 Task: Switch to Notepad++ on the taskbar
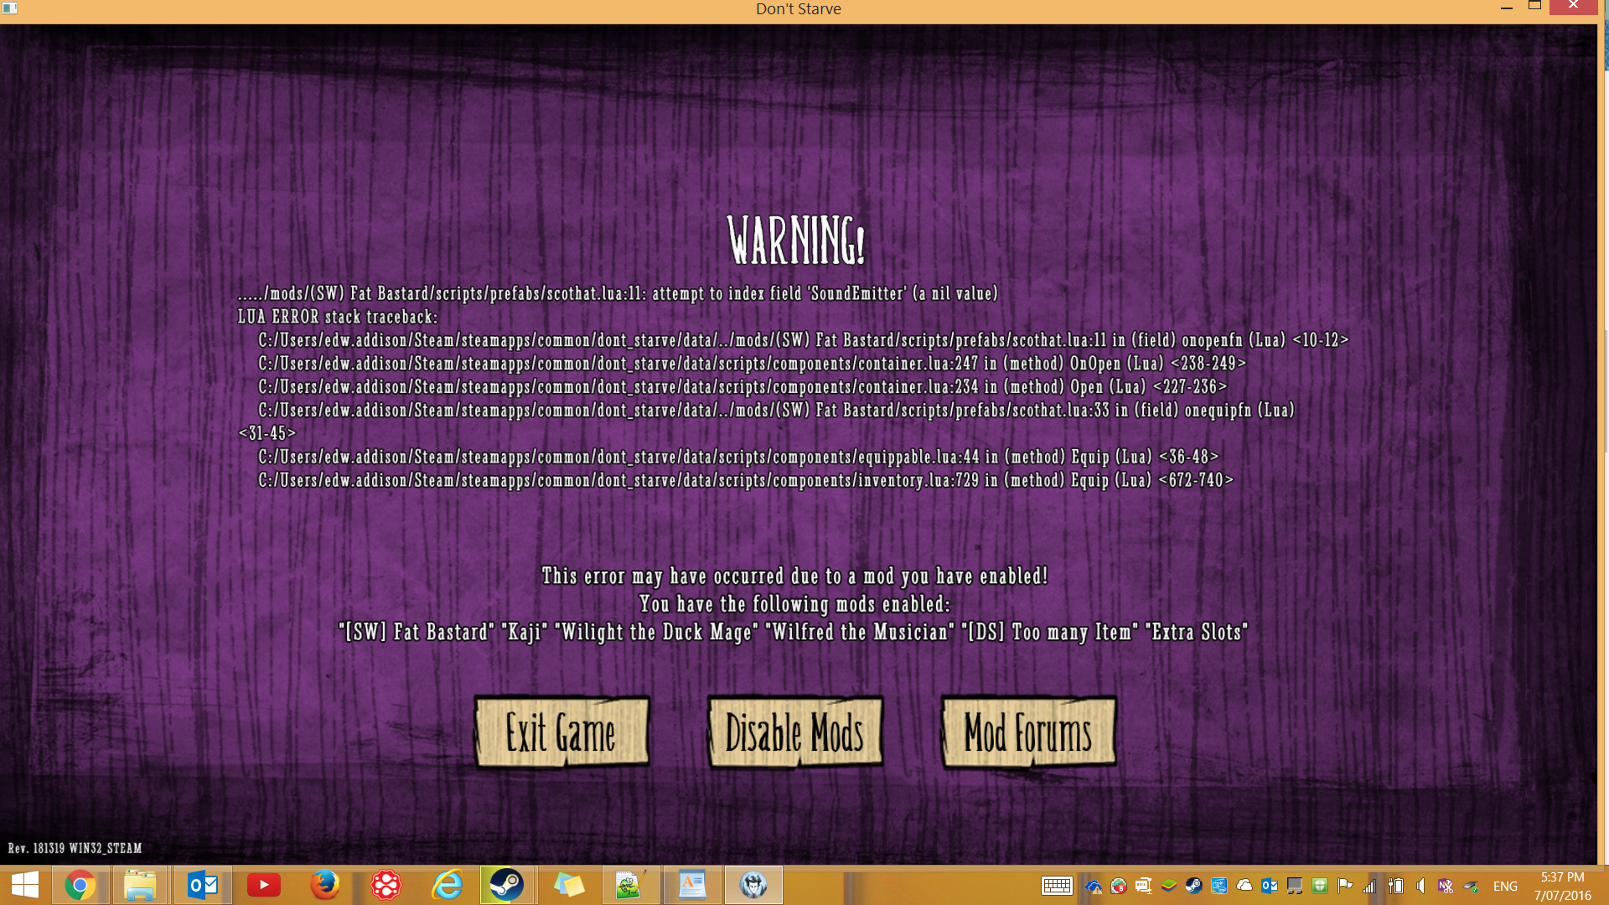[630, 885]
